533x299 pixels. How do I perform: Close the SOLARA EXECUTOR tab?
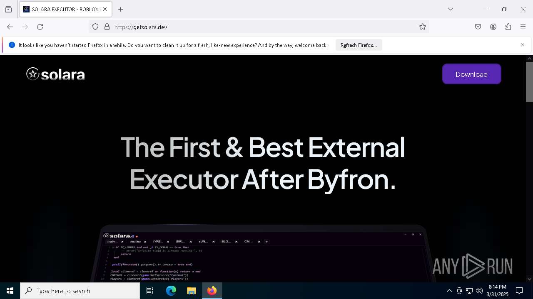pos(105,9)
